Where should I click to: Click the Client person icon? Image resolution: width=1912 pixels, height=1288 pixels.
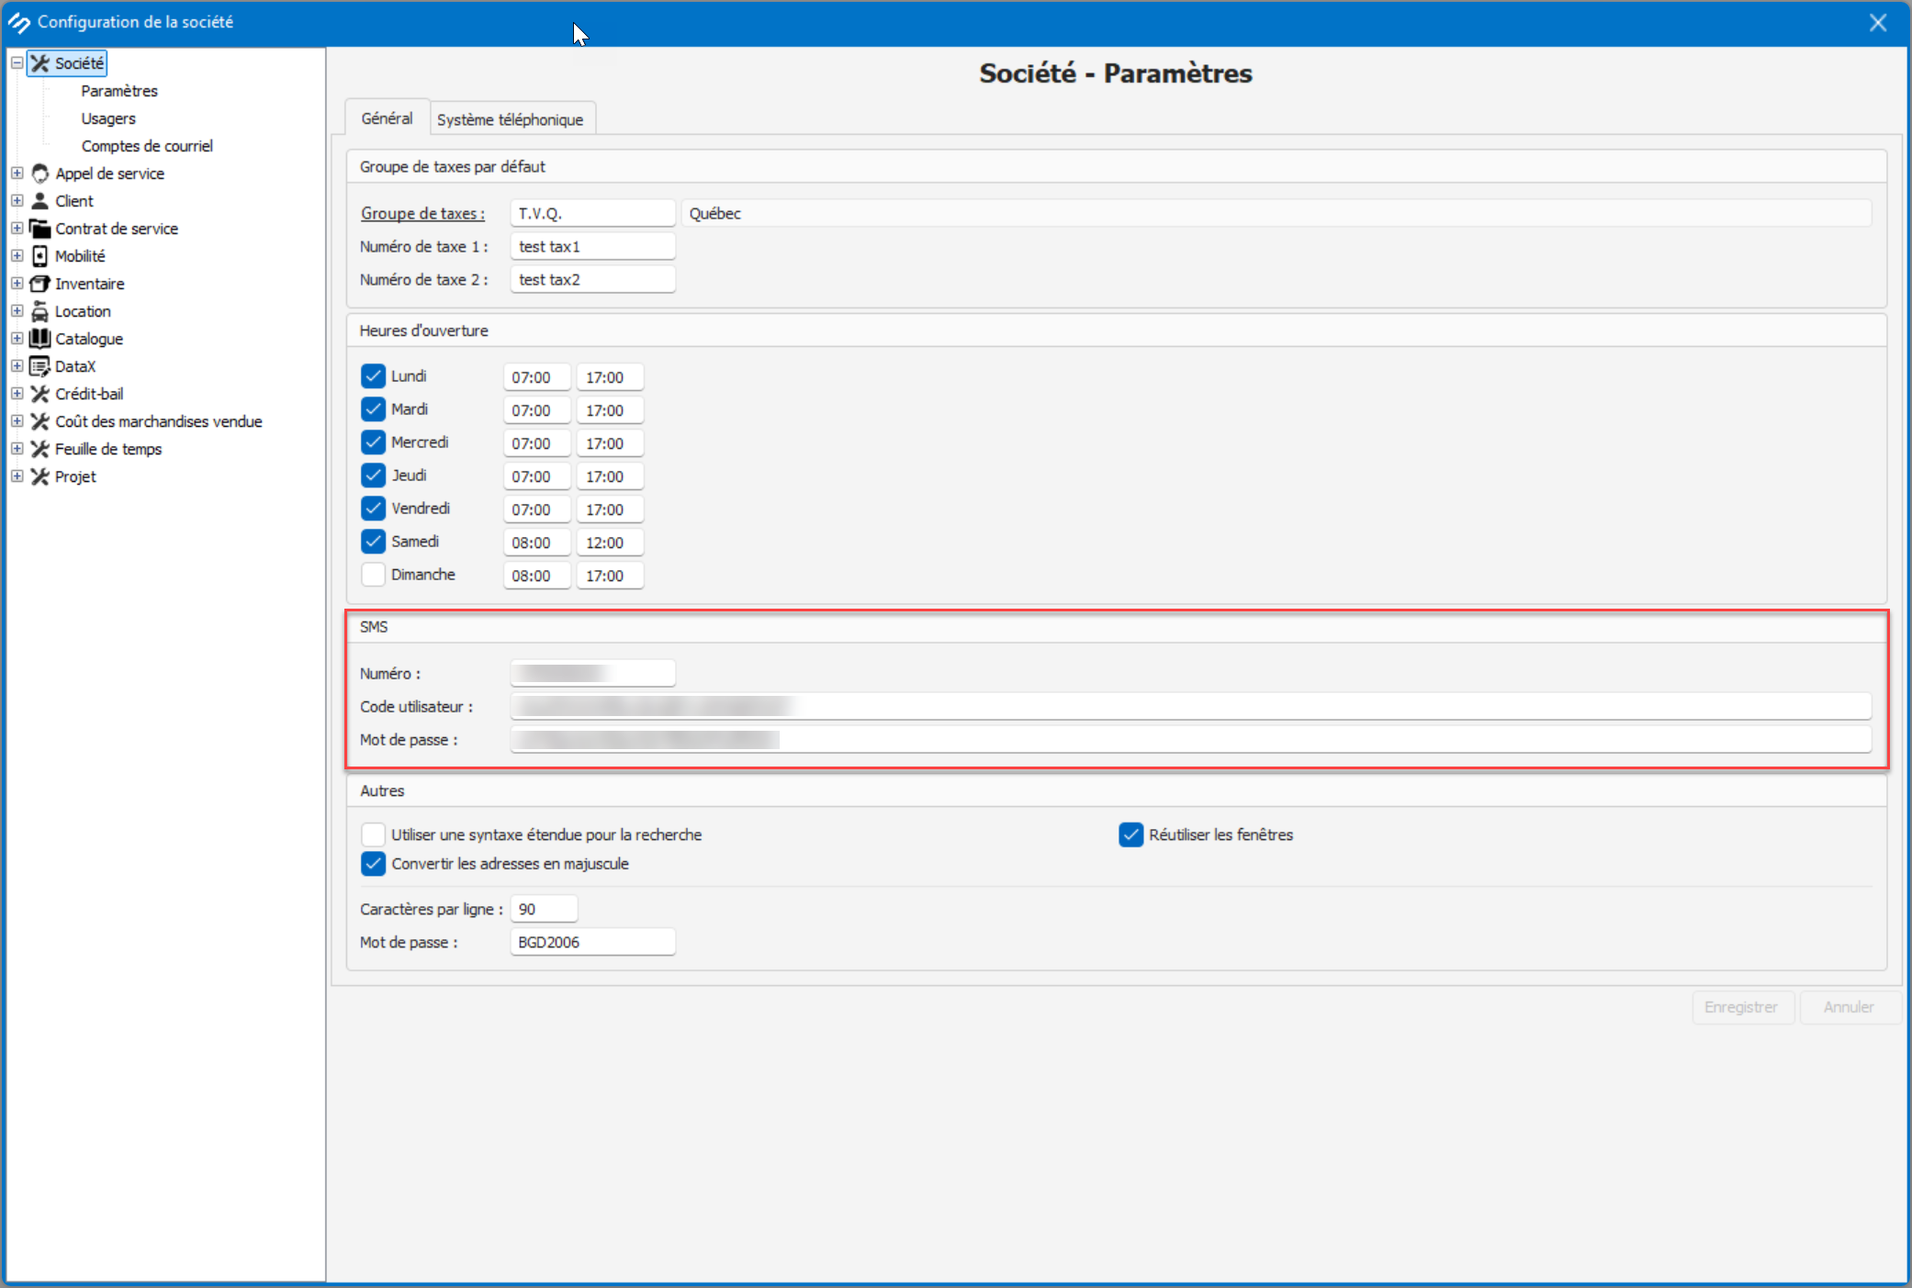click(39, 201)
